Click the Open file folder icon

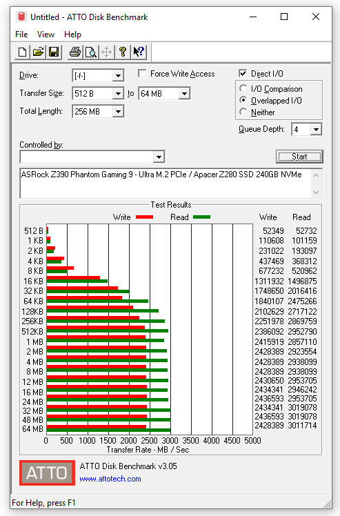point(38,52)
